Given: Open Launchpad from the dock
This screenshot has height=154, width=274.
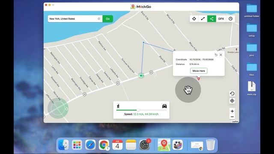Looking at the screenshot, I should (77, 145).
